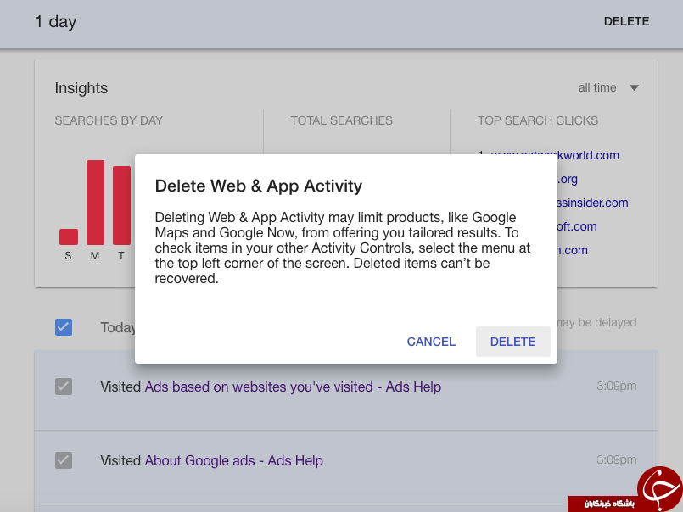Click the '1 day' selection label
Viewport: 683px width, 512px height.
pyautogui.click(x=55, y=22)
